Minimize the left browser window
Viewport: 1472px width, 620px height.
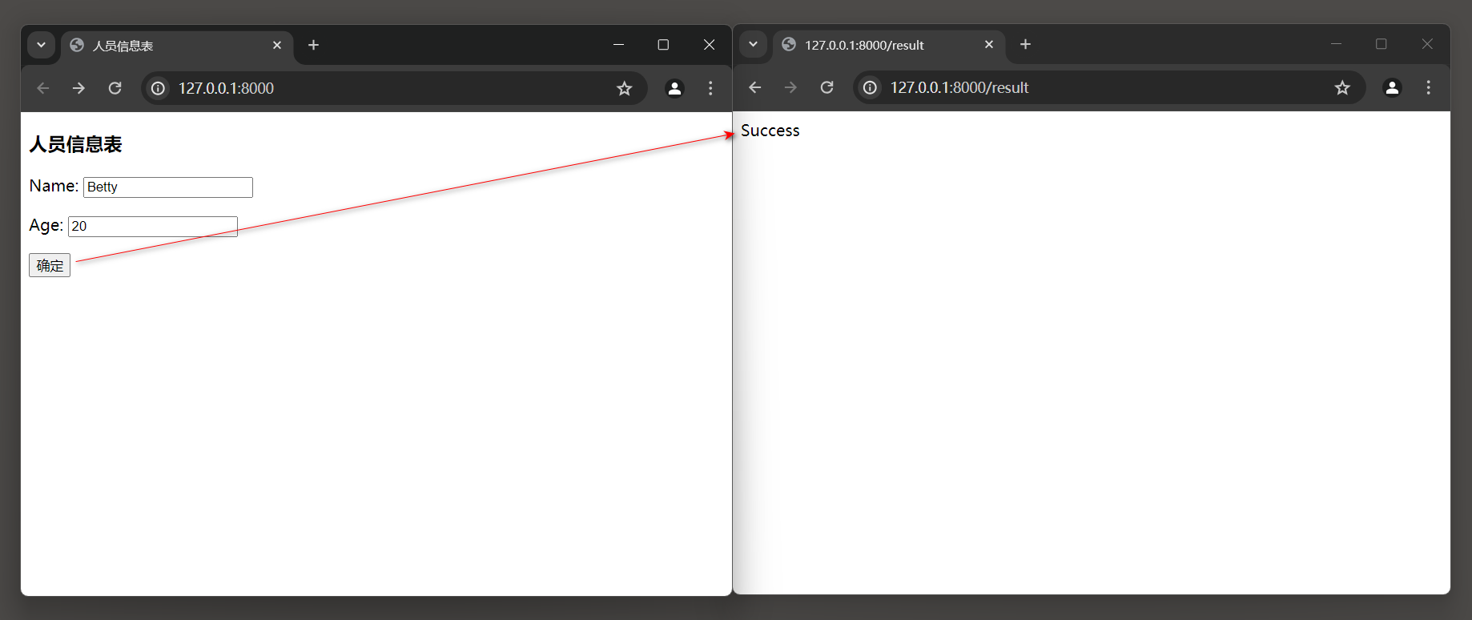tap(618, 45)
